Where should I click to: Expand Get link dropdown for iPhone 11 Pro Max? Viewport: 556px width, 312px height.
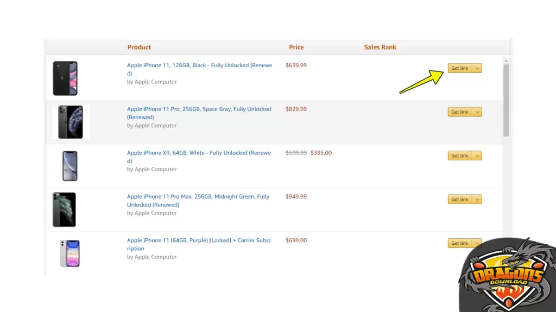tap(477, 200)
